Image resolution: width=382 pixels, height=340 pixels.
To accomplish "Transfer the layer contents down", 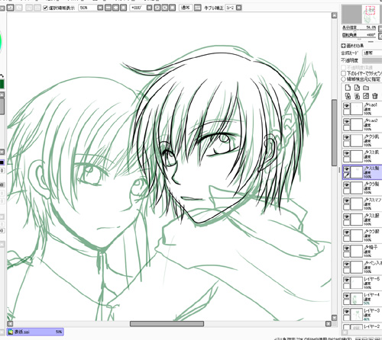I will click(348, 96).
